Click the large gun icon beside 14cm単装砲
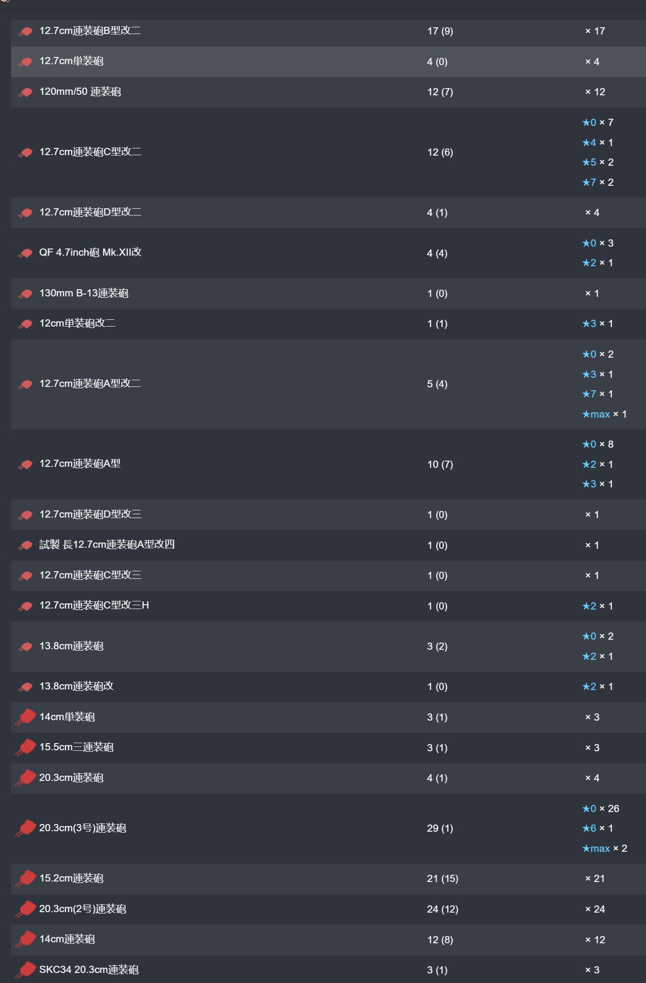646x983 pixels. click(25, 717)
